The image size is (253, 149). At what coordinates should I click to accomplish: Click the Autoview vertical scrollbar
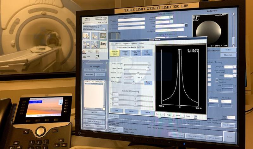tap(233, 30)
